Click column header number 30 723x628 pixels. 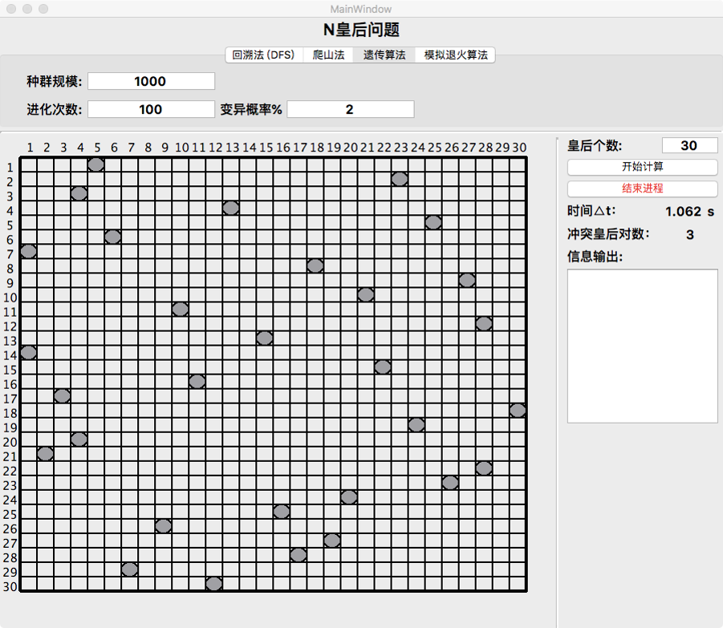pyautogui.click(x=519, y=148)
